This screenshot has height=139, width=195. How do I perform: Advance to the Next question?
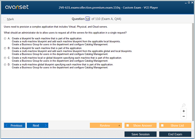[x=37, y=125]
